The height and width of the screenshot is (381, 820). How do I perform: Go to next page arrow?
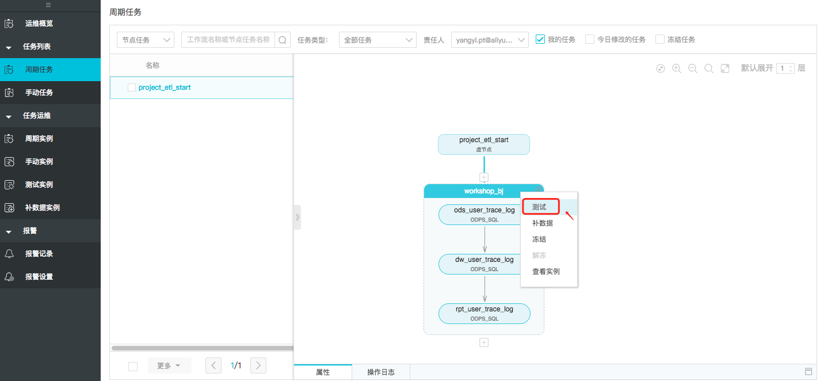[x=258, y=365]
